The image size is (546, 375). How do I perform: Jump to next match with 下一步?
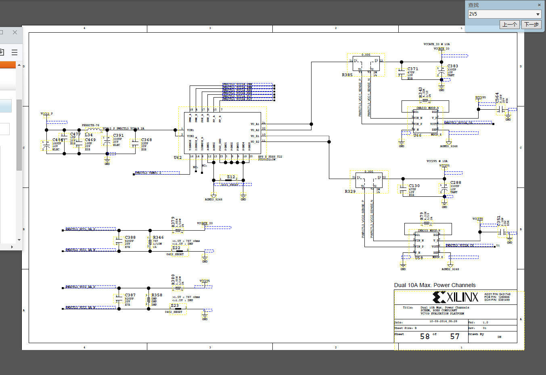[x=531, y=25]
